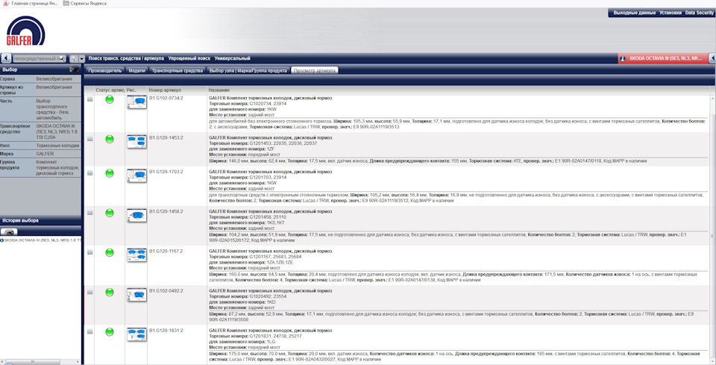Screen dimensions: 716x365
Task: Switch to Выбор узла | Марка/Группа продукта tab
Action: pos(248,71)
